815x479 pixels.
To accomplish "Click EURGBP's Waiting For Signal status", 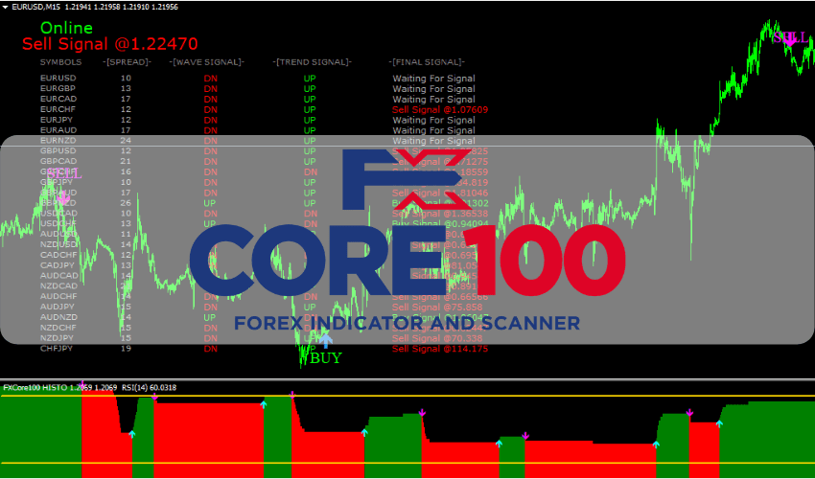I will tap(433, 89).
